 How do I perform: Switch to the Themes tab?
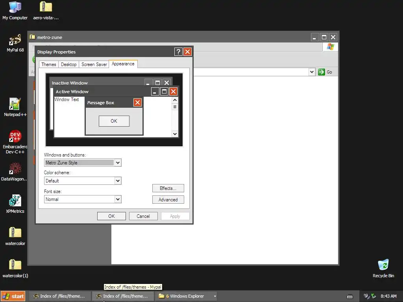pos(48,64)
